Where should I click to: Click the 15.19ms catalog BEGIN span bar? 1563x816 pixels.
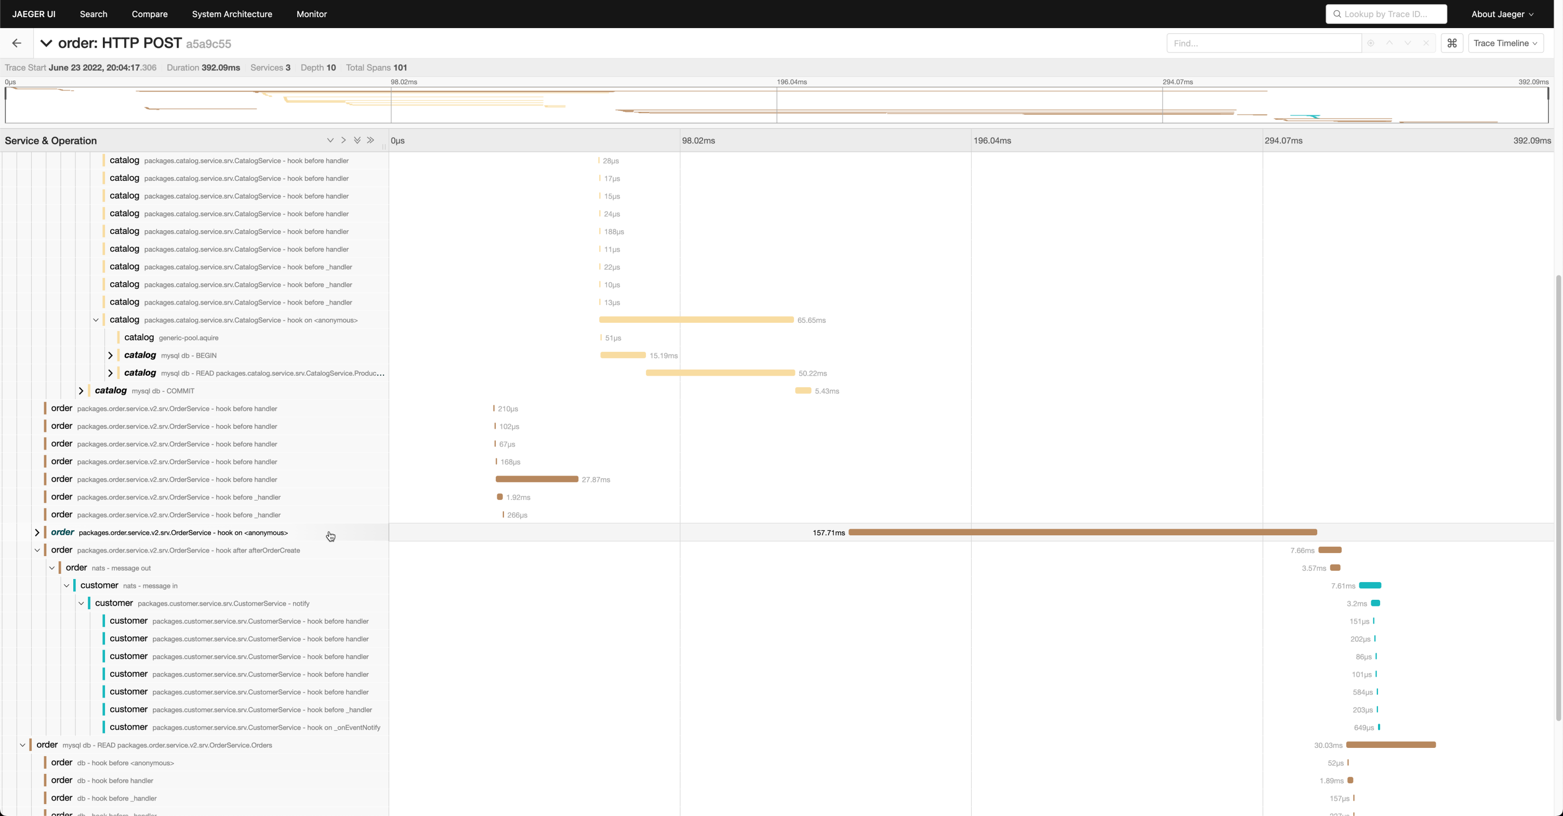point(623,355)
